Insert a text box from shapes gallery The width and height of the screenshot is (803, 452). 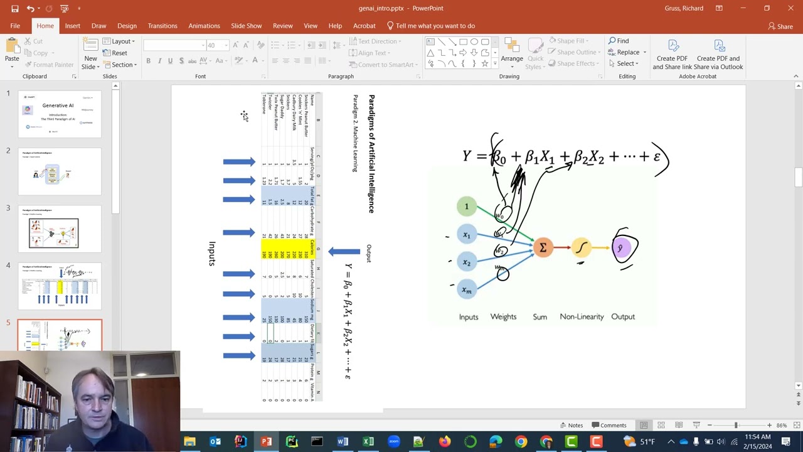[430, 42]
